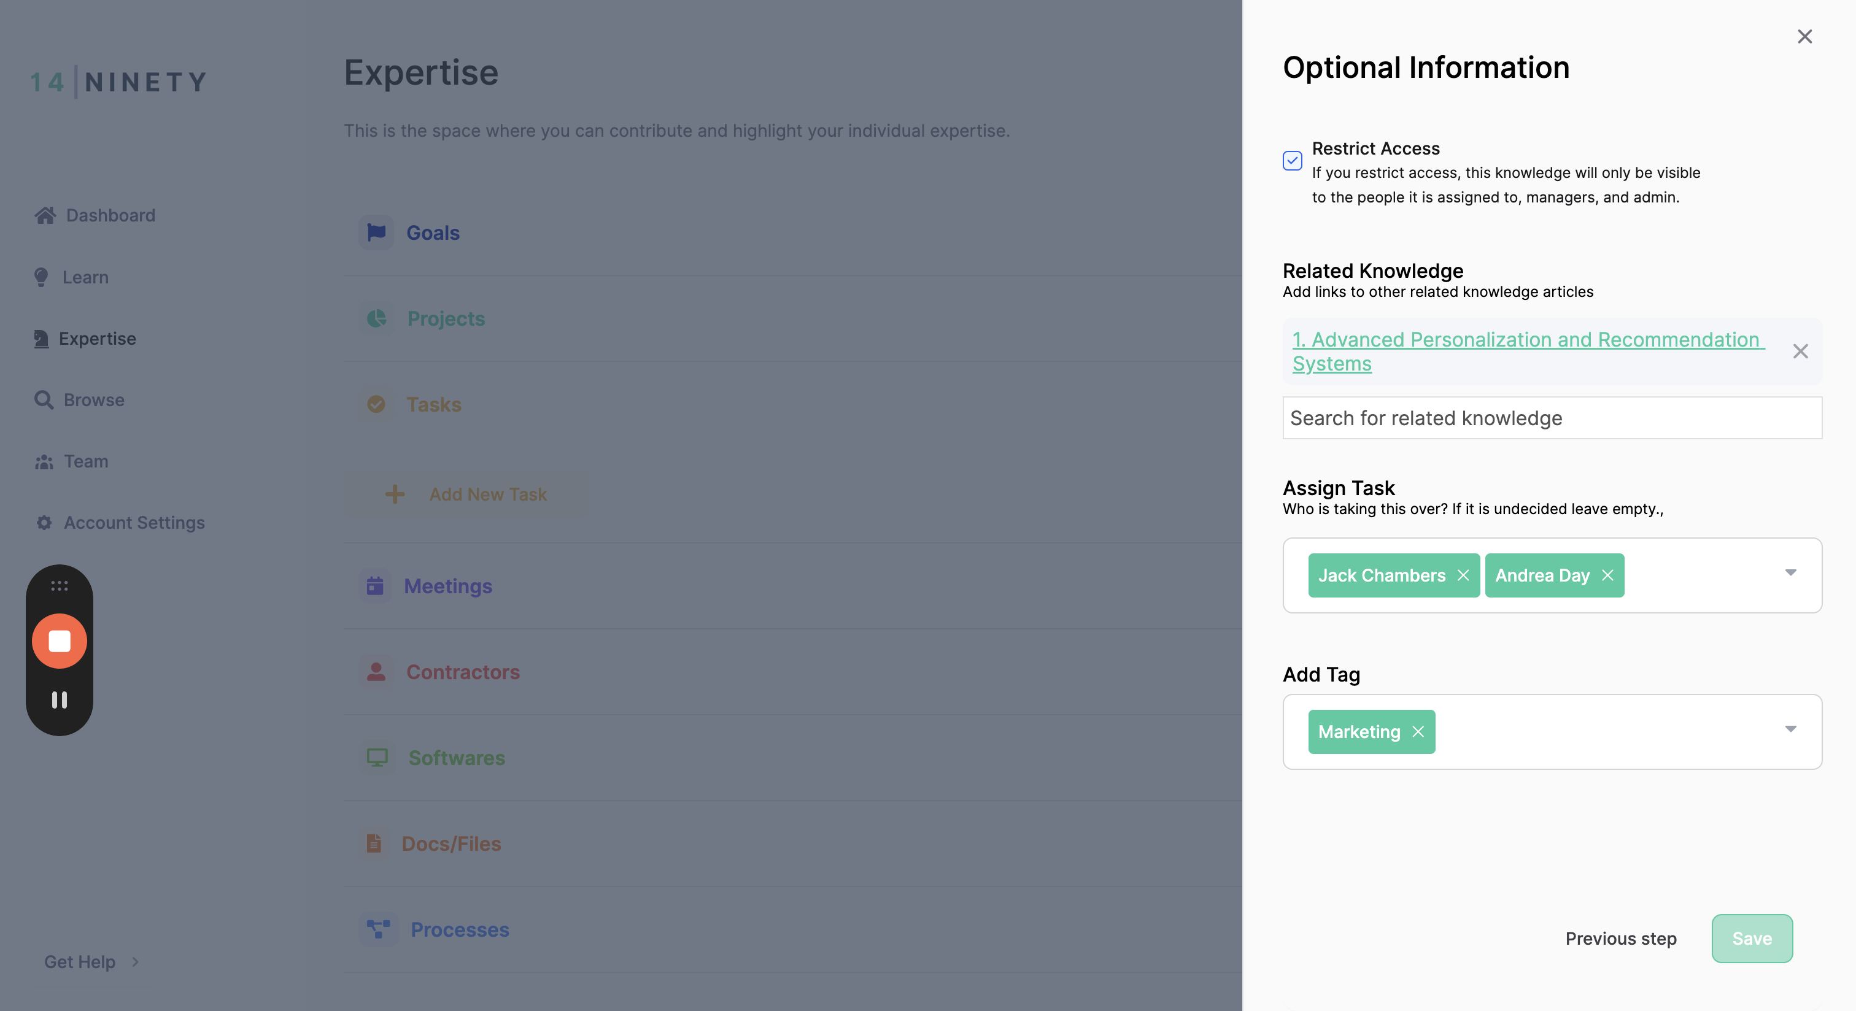Viewport: 1856px width, 1011px height.
Task: Expand the Assign Task dropdown
Action: (1790, 572)
